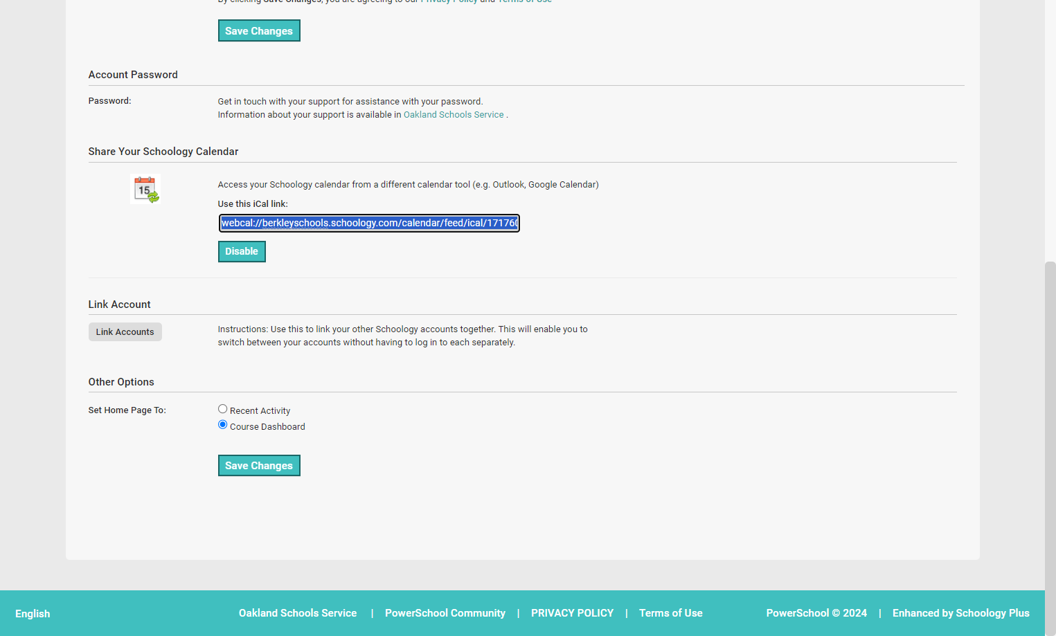Select Course Dashboard radio button
1056x636 pixels.
[x=222, y=425]
